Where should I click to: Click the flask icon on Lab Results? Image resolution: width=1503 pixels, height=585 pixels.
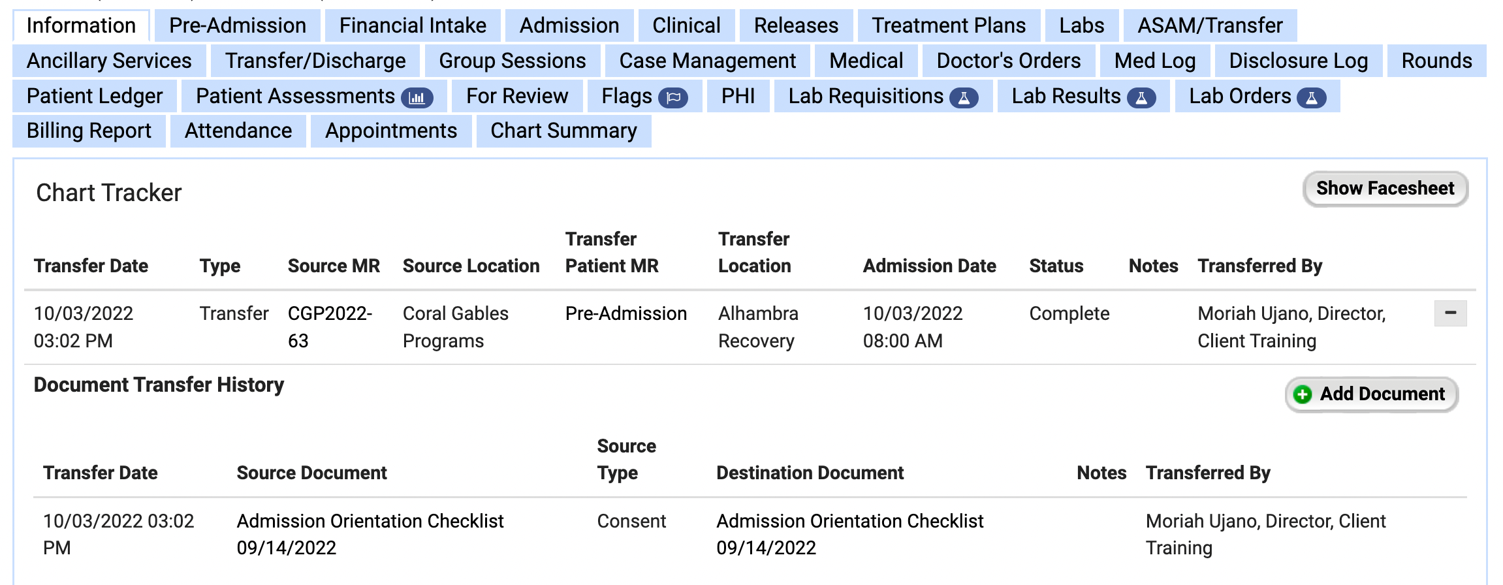coord(1141,97)
